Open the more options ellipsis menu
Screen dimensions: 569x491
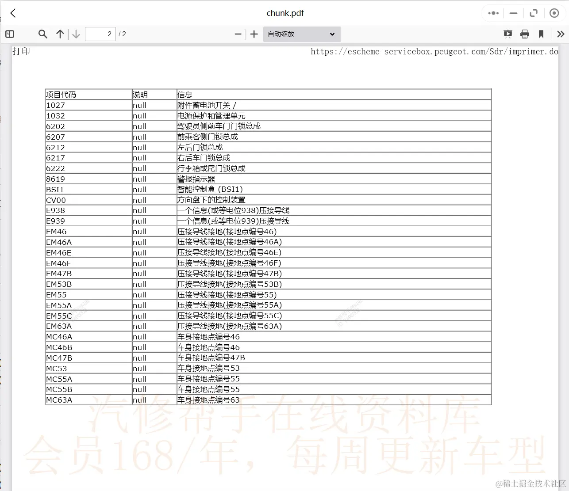pyautogui.click(x=493, y=13)
